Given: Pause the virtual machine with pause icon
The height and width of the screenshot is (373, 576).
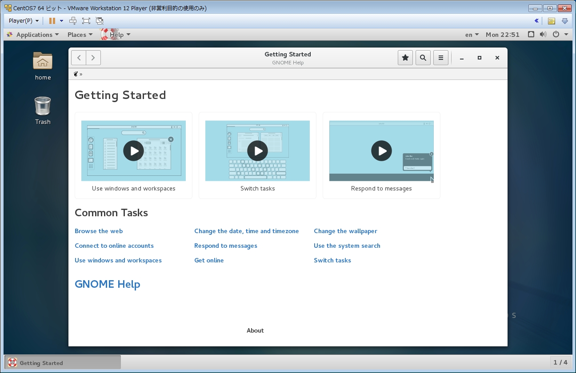Looking at the screenshot, I should [52, 21].
